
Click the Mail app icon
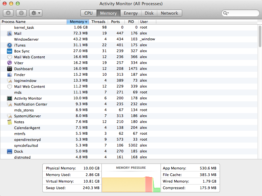10,33
